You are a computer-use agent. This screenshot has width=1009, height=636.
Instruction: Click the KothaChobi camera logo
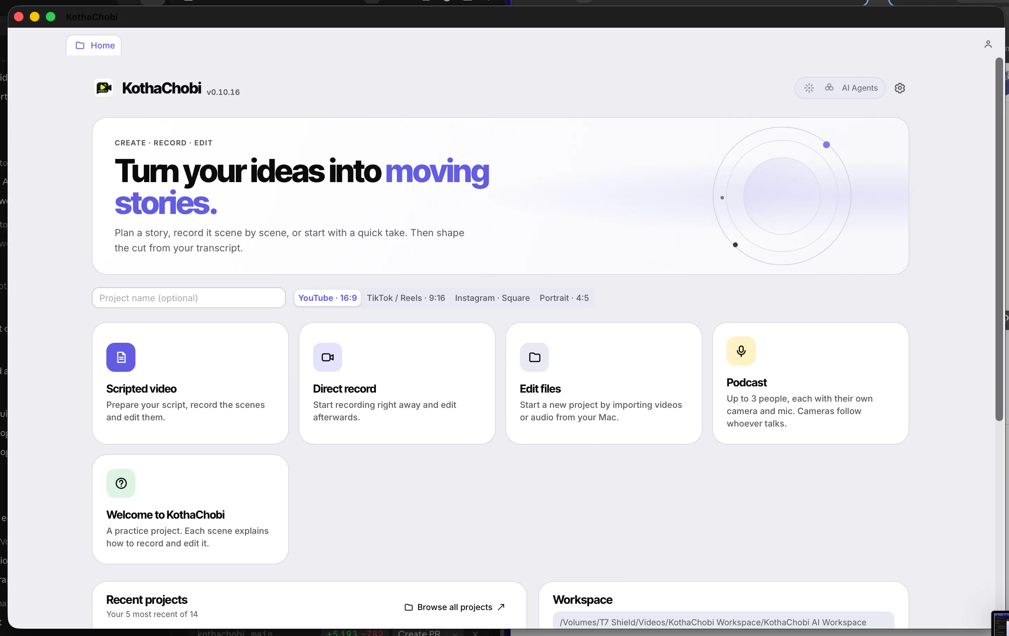click(104, 88)
